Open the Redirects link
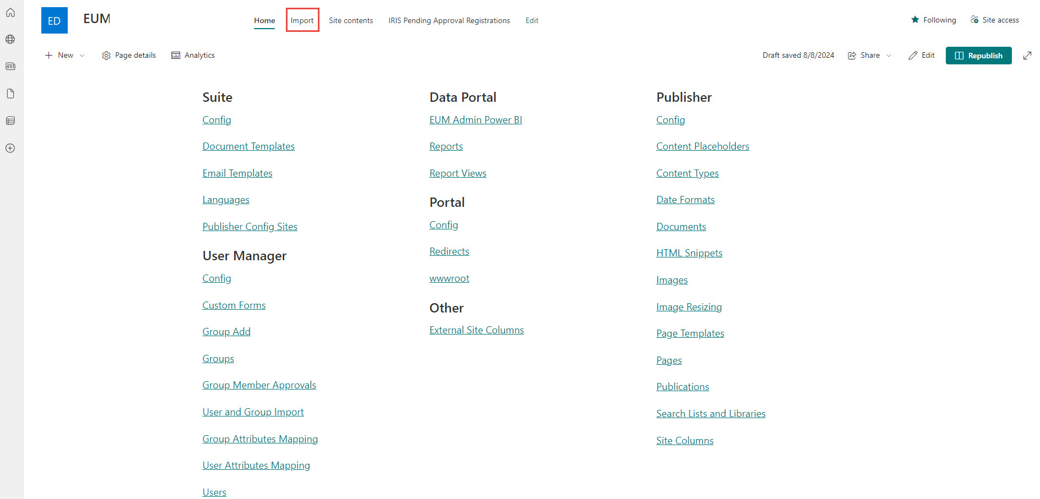This screenshot has width=1040, height=499. (449, 251)
